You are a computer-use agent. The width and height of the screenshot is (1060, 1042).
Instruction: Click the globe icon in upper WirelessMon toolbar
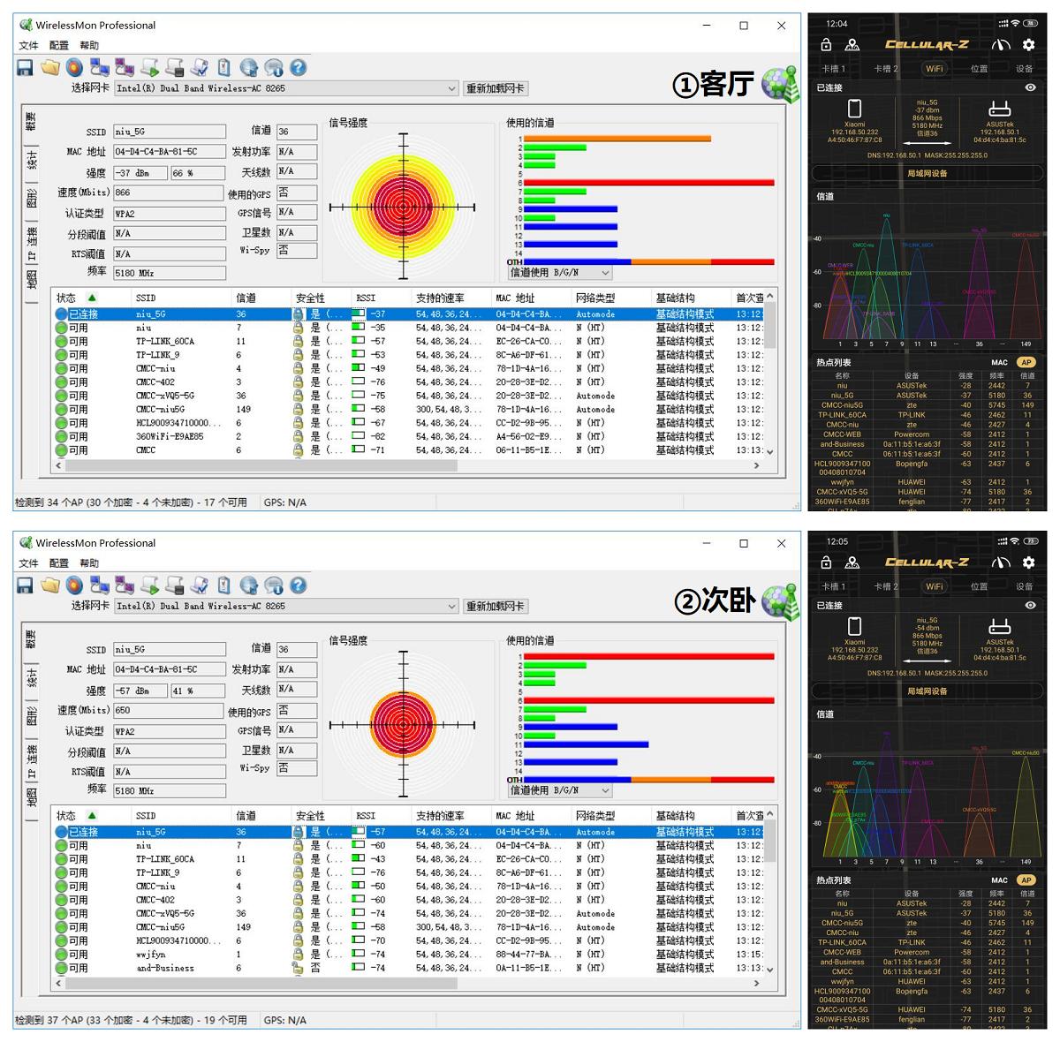[249, 67]
